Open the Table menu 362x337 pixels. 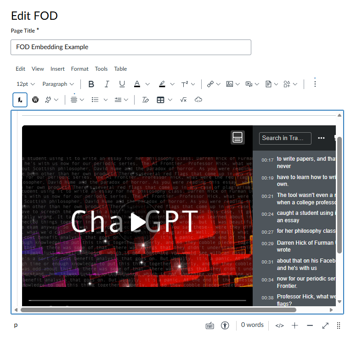pos(120,69)
